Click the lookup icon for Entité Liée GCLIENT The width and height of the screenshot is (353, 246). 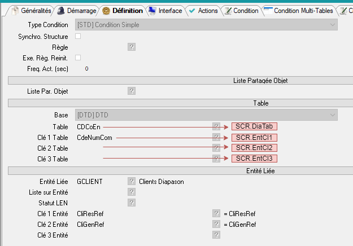(132, 181)
